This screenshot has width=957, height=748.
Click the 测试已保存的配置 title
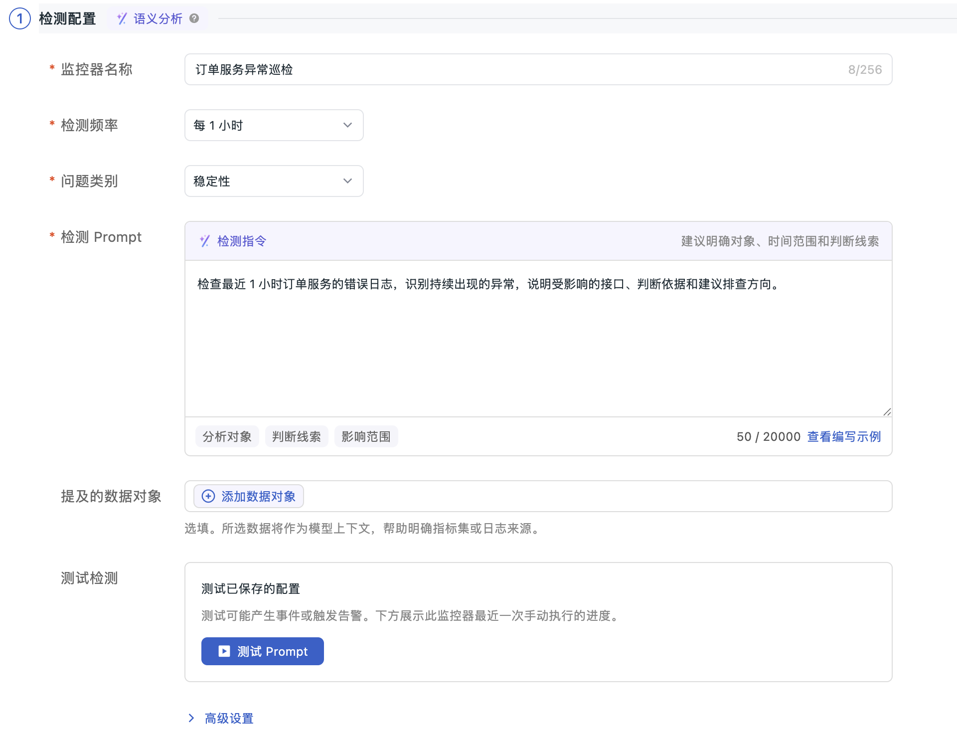tap(251, 588)
